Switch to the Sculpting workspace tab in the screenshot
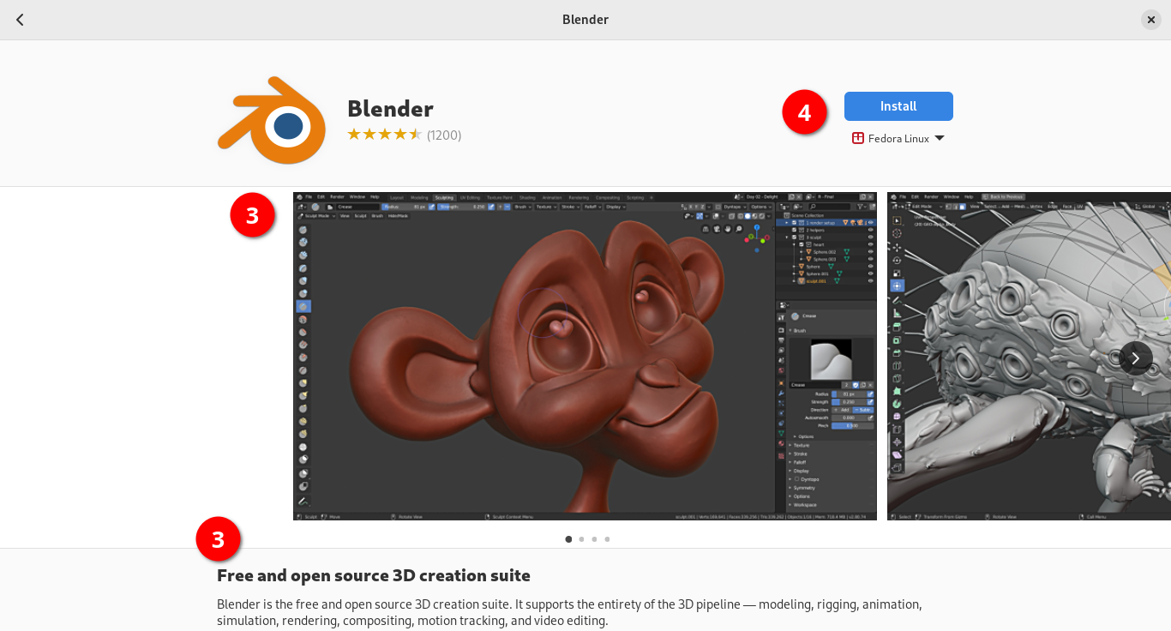 point(443,197)
